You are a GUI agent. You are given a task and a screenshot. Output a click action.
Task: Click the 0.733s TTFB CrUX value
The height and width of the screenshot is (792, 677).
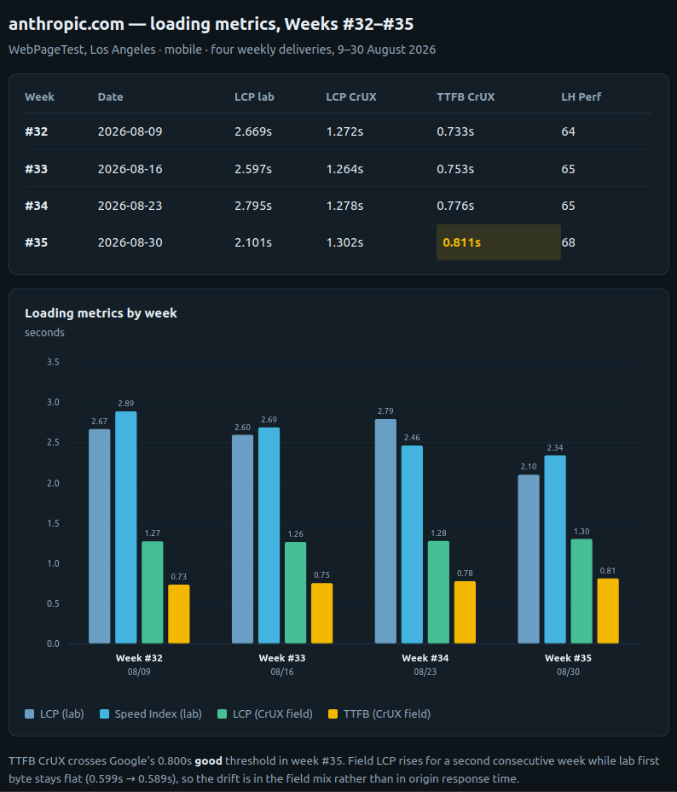coord(455,131)
